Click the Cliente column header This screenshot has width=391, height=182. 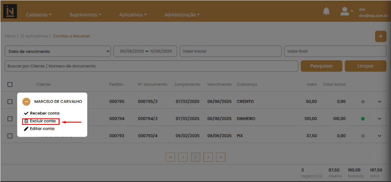43,85
